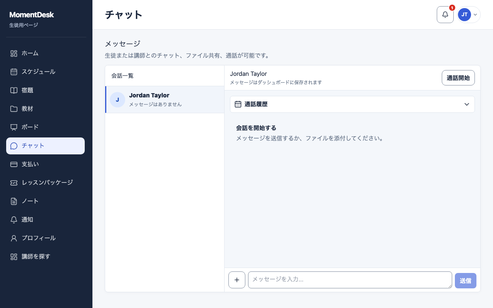Click the メッセージはありません preview text
The width and height of the screenshot is (493, 308).
click(155, 104)
